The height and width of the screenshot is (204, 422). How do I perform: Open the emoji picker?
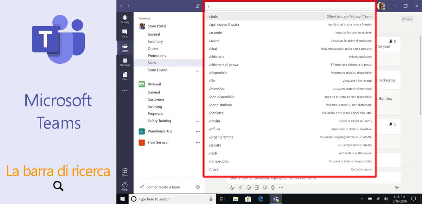click(249, 188)
